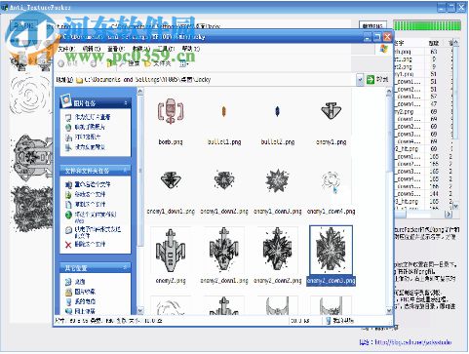Click scroll-up arrow of file thumbnail pane
This screenshot has height=354, width=469.
point(389,92)
